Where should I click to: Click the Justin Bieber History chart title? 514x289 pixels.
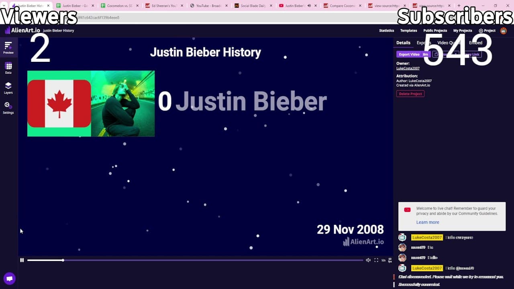(206, 52)
